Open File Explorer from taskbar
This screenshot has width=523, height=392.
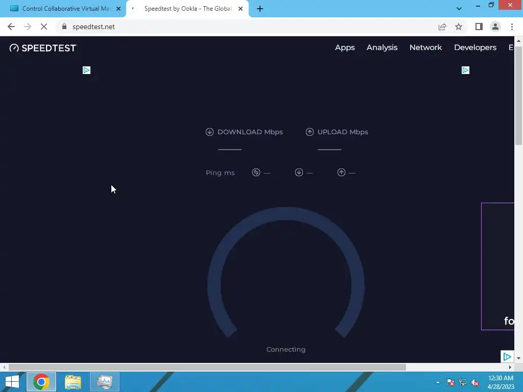73,382
